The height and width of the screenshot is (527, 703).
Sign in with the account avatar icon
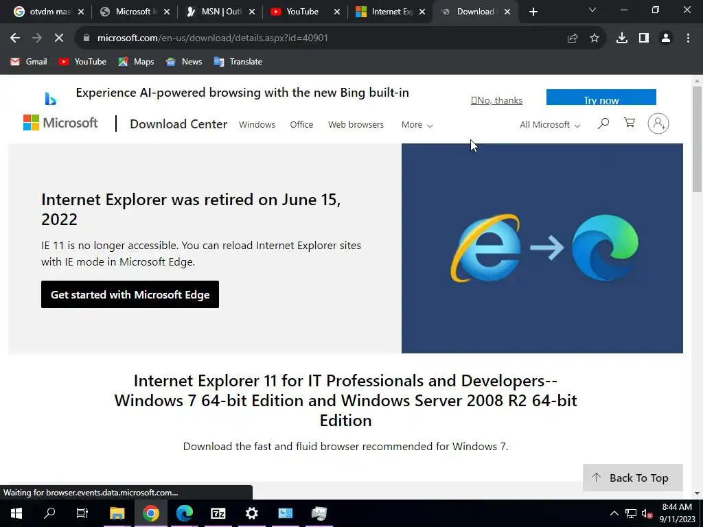click(658, 124)
